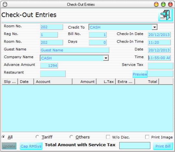This screenshot has height=152, width=175.
Task: Click the Company Name combo box showing CASH
Action: [74, 58]
